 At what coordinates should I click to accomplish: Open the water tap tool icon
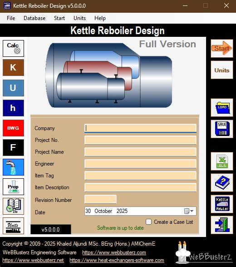[13, 167]
